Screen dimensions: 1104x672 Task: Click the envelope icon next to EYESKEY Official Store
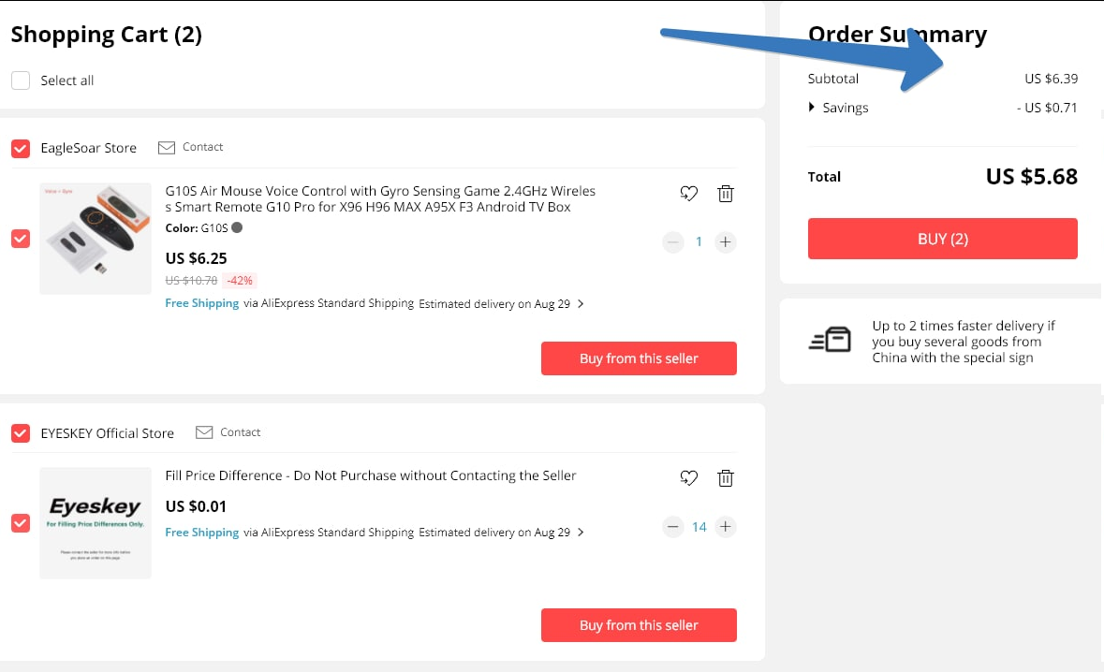coord(204,432)
